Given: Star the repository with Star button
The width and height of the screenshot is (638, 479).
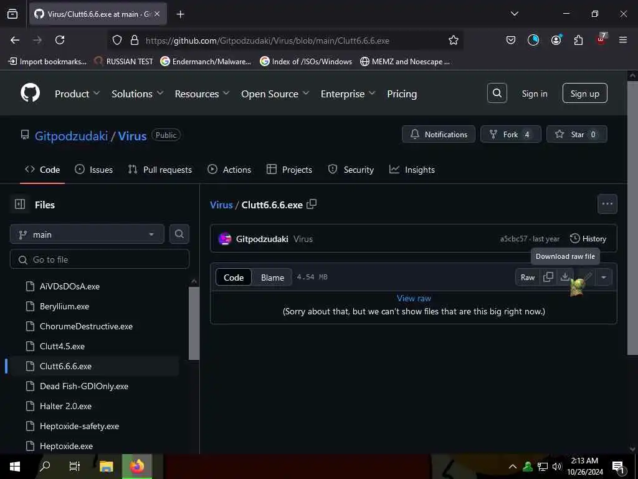Looking at the screenshot, I should point(576,134).
